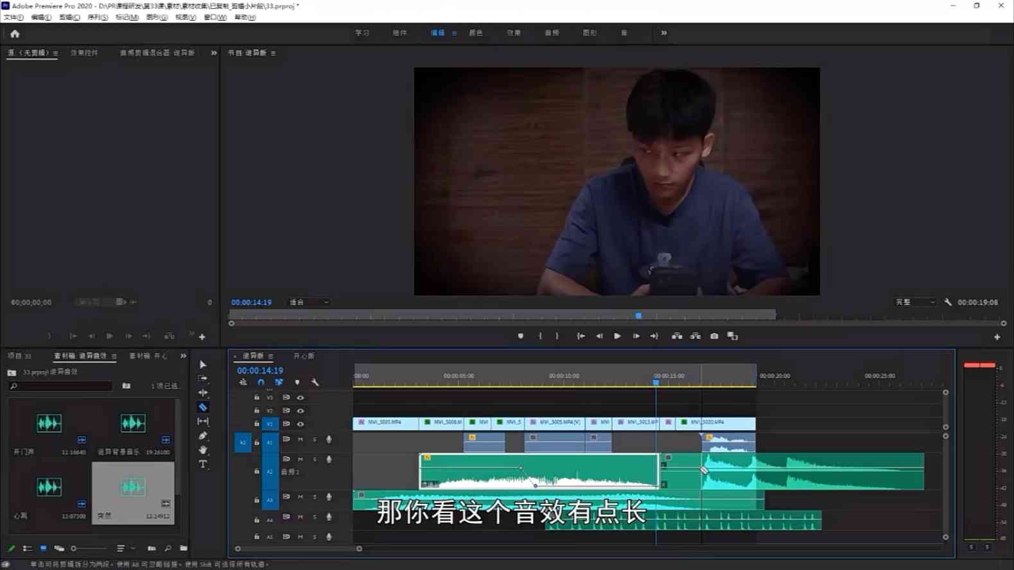Screen dimensions: 1014x570
Task: Enable voice-over record on A1 track
Action: 329,440
